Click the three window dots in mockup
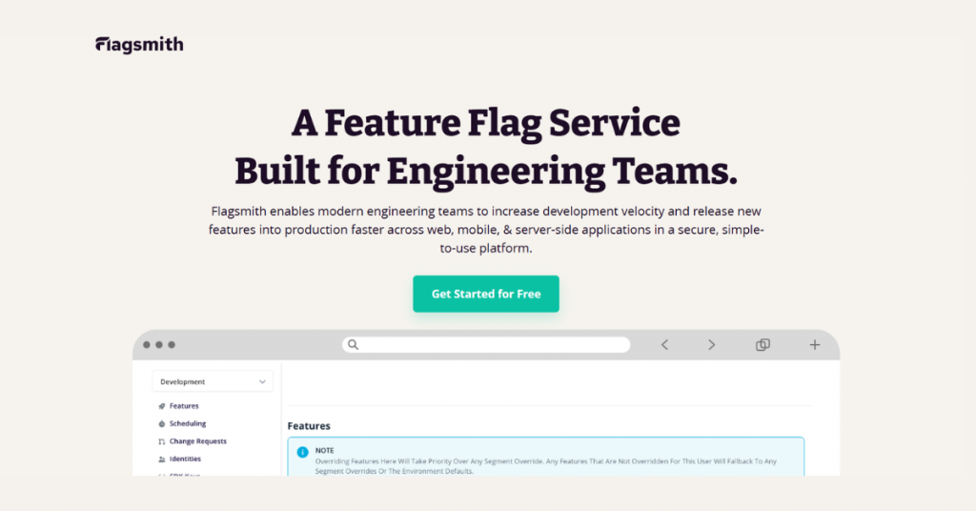Screen dimensions: 976x511 tap(159, 345)
